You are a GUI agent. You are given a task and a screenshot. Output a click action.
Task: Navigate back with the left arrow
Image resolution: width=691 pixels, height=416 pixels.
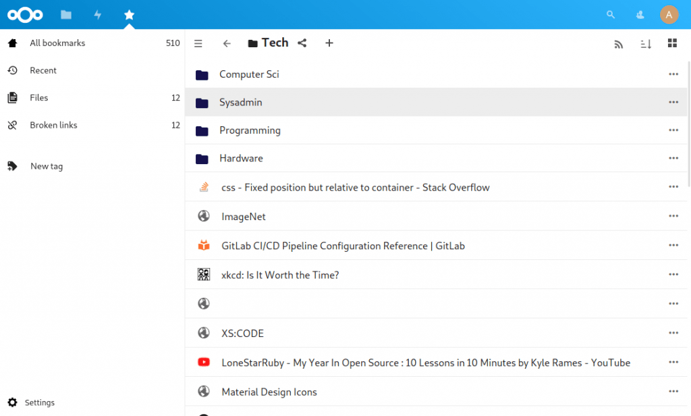click(x=227, y=43)
